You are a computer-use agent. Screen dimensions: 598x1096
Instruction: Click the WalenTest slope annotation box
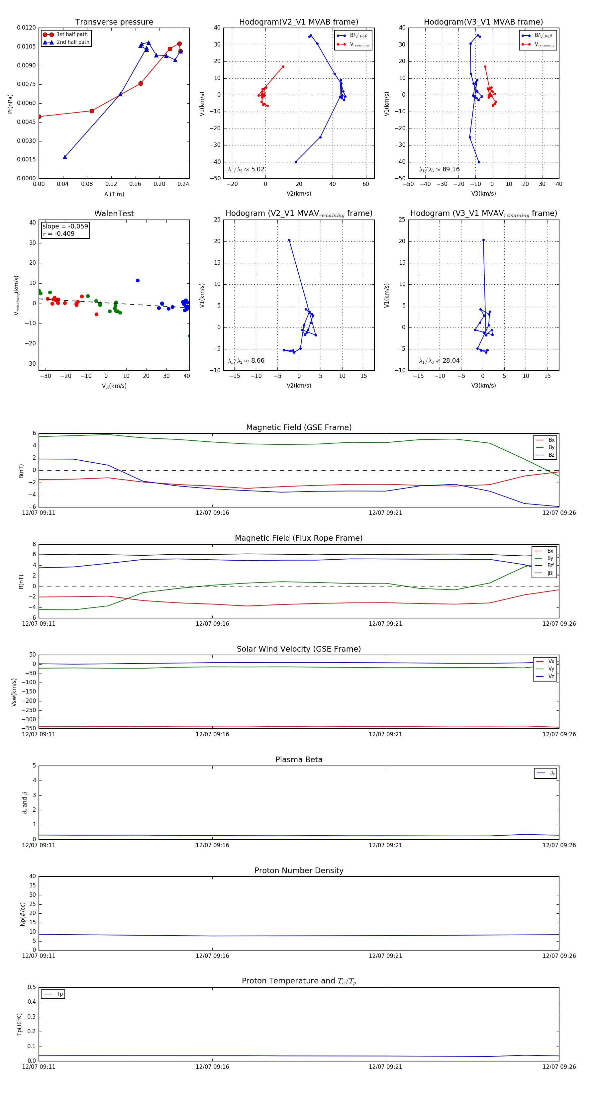click(65, 230)
